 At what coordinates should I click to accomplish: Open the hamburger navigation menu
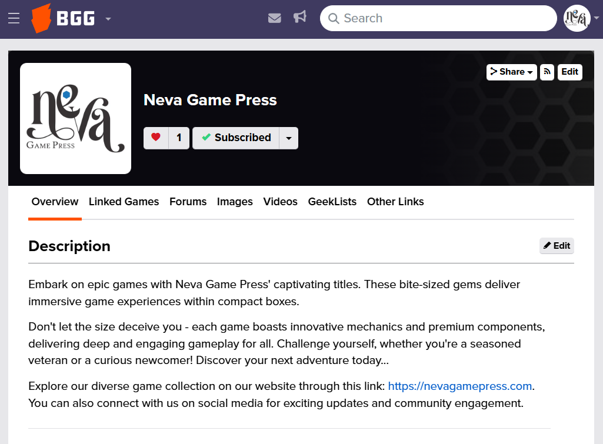pos(14,19)
